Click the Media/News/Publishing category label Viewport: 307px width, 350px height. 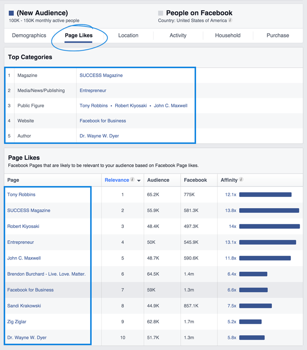pos(41,90)
